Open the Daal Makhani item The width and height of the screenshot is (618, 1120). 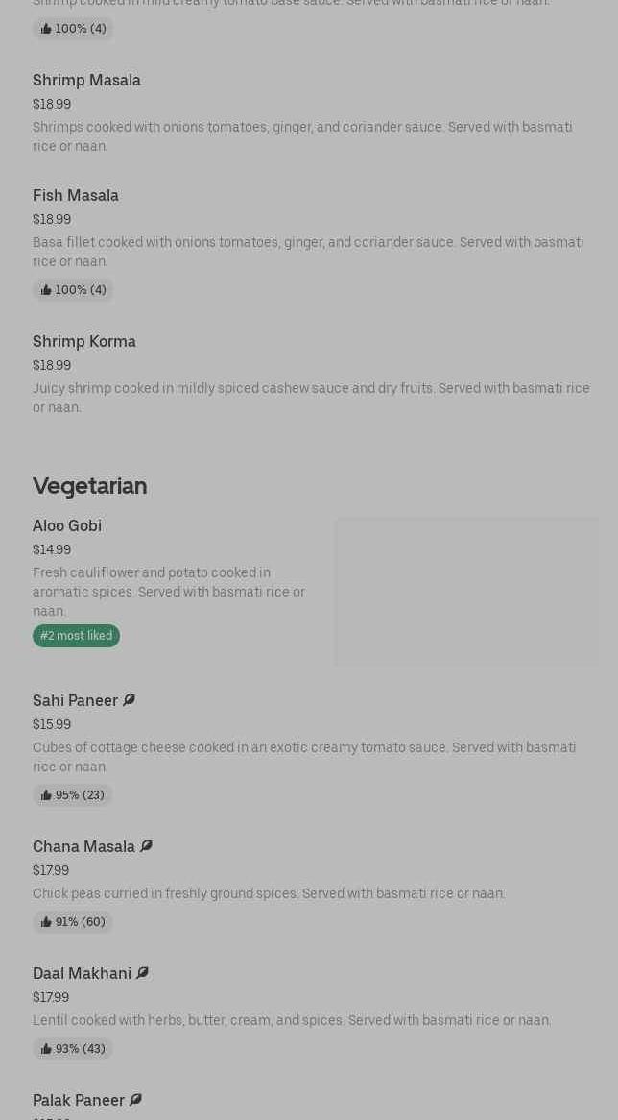pos(82,974)
